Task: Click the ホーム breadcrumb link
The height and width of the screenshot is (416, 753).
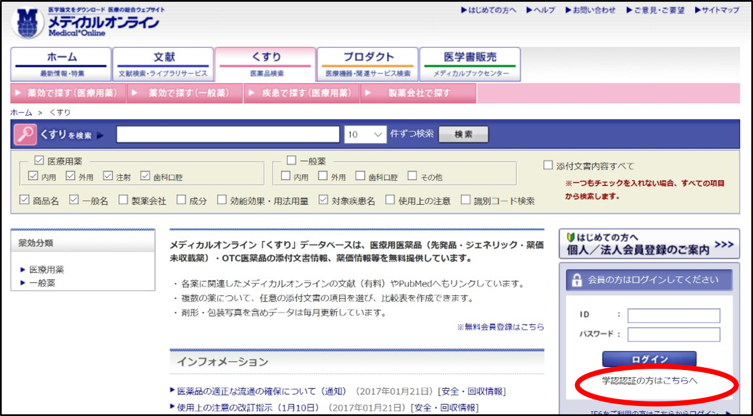Action: pos(22,112)
